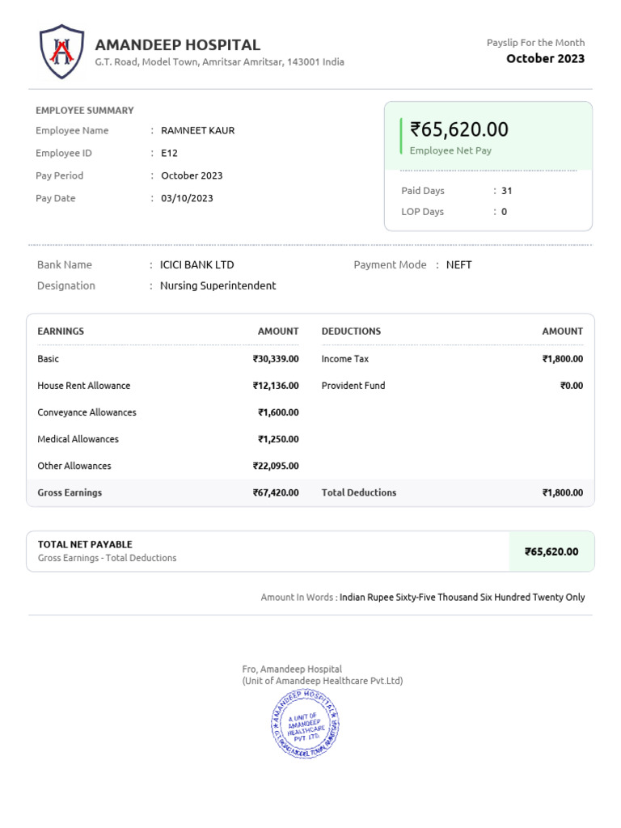Select the NEFT payment mode value

tap(458, 264)
